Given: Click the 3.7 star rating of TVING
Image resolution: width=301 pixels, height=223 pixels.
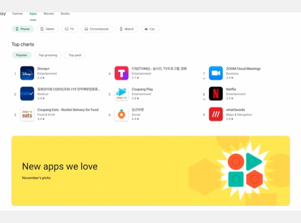Looking at the screenshot, I should pyautogui.click(x=135, y=78).
